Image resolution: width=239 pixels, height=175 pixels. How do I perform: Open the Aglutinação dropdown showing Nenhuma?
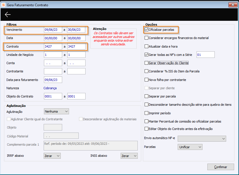click(56, 111)
